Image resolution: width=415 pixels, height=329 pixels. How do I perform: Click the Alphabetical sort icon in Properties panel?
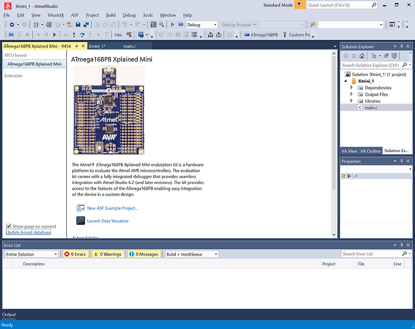pyautogui.click(x=349, y=176)
